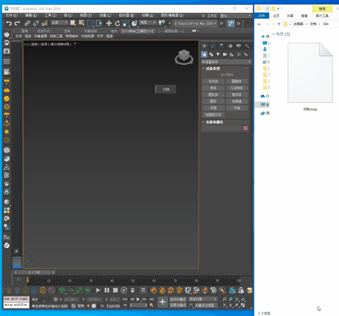Click the 茶壶 teapot primitive button
Screen dimensions: 339x316
213,108
